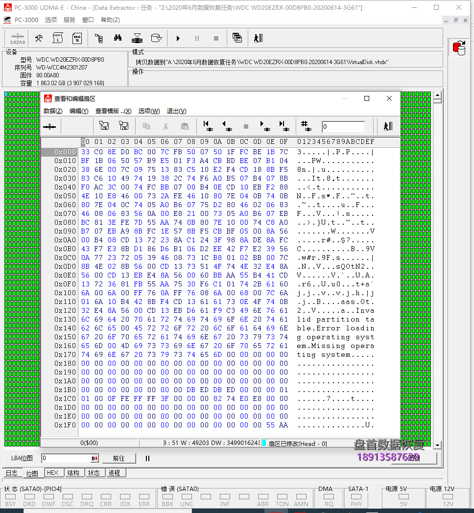Jump to last sector button

284,126
